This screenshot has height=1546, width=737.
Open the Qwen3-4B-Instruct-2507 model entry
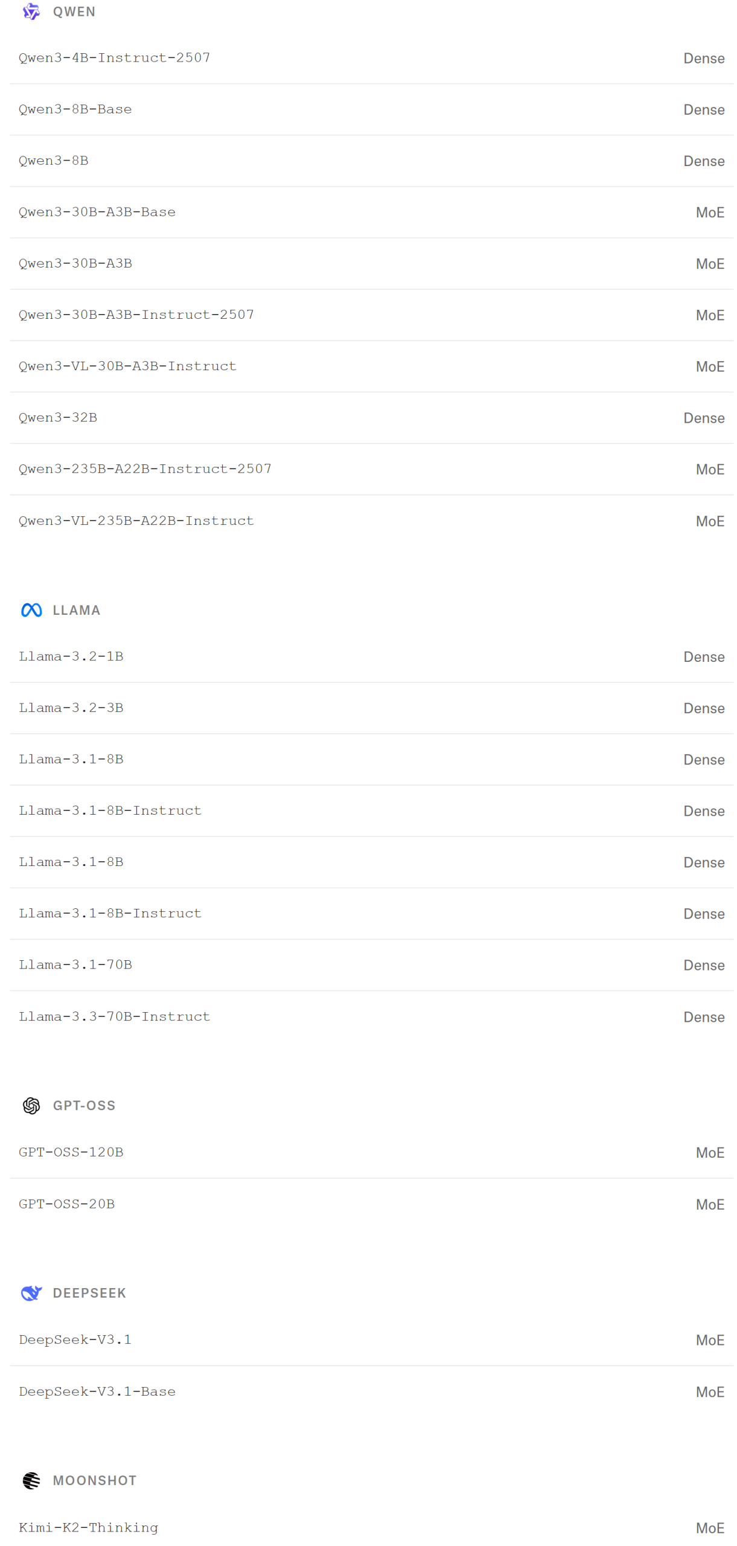point(114,58)
